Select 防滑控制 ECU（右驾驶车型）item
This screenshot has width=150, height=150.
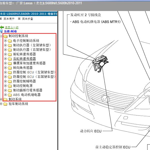(34, 77)
